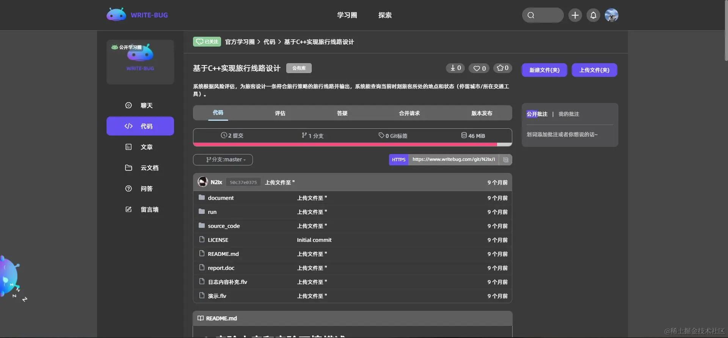Click the page vertical scrollbar
The height and width of the screenshot is (338, 728).
(x=726, y=30)
